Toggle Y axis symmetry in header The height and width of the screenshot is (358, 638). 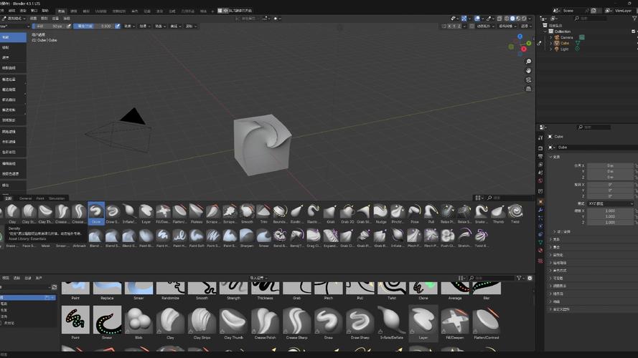pos(454,26)
